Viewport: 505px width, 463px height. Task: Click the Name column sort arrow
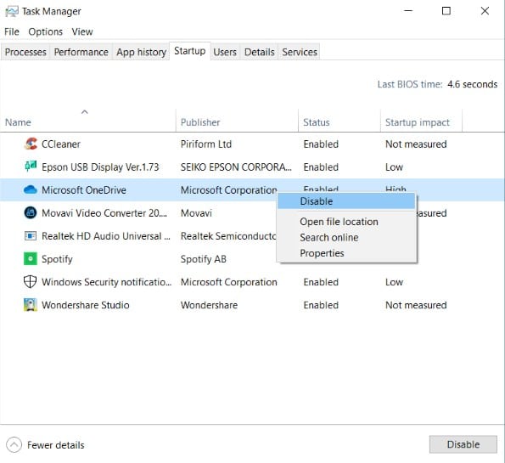click(x=84, y=112)
